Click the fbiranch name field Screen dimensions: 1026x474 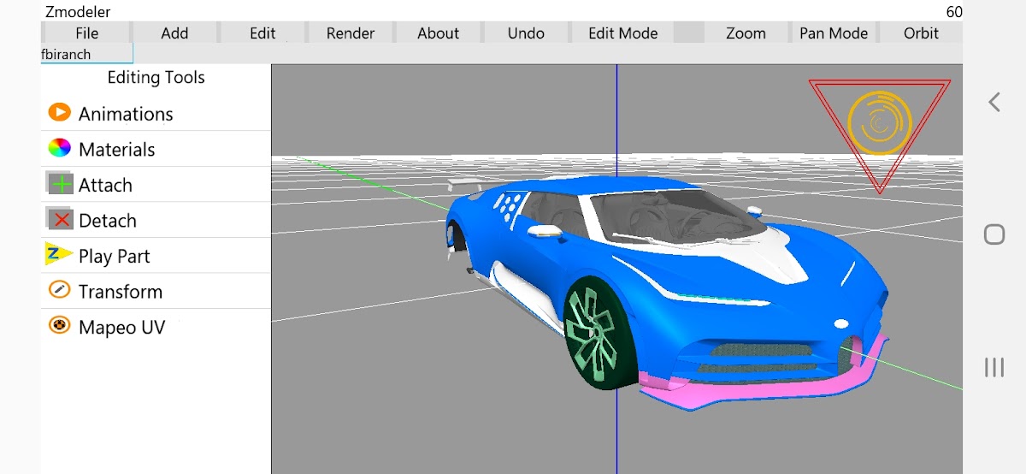click(x=87, y=54)
